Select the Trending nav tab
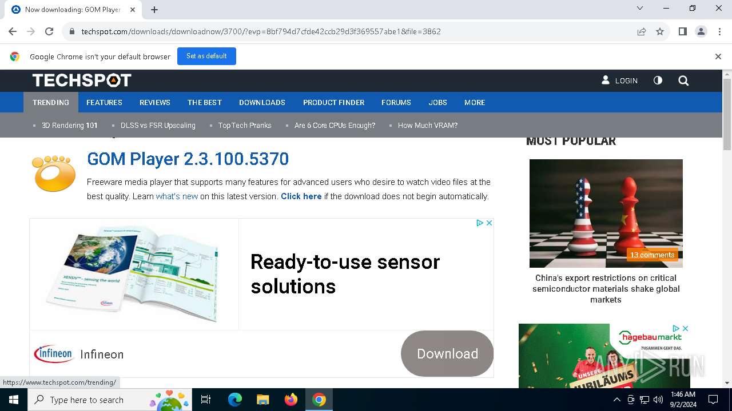 point(51,102)
